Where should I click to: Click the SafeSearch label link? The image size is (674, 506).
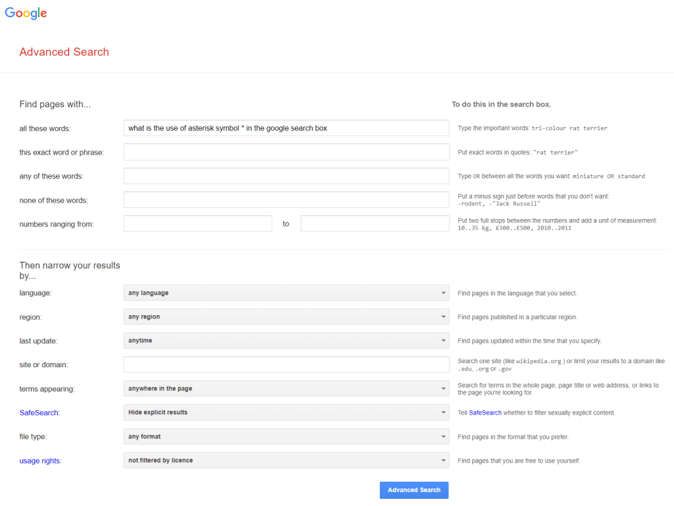pos(39,413)
